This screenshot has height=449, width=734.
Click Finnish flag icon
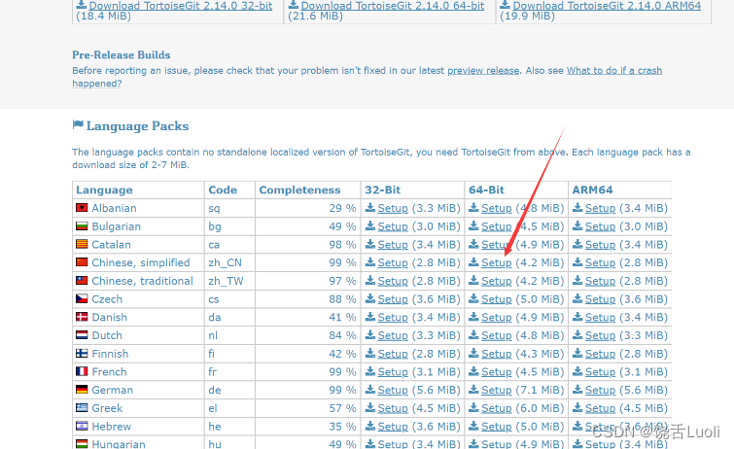click(x=82, y=353)
